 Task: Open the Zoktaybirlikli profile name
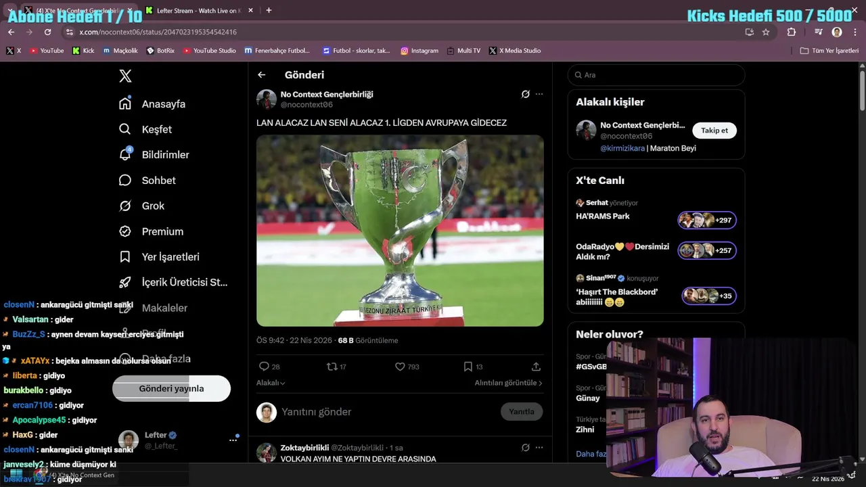tap(304, 448)
